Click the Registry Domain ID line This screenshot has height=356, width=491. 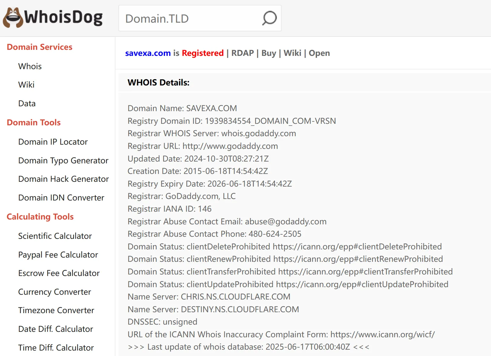[x=232, y=121]
